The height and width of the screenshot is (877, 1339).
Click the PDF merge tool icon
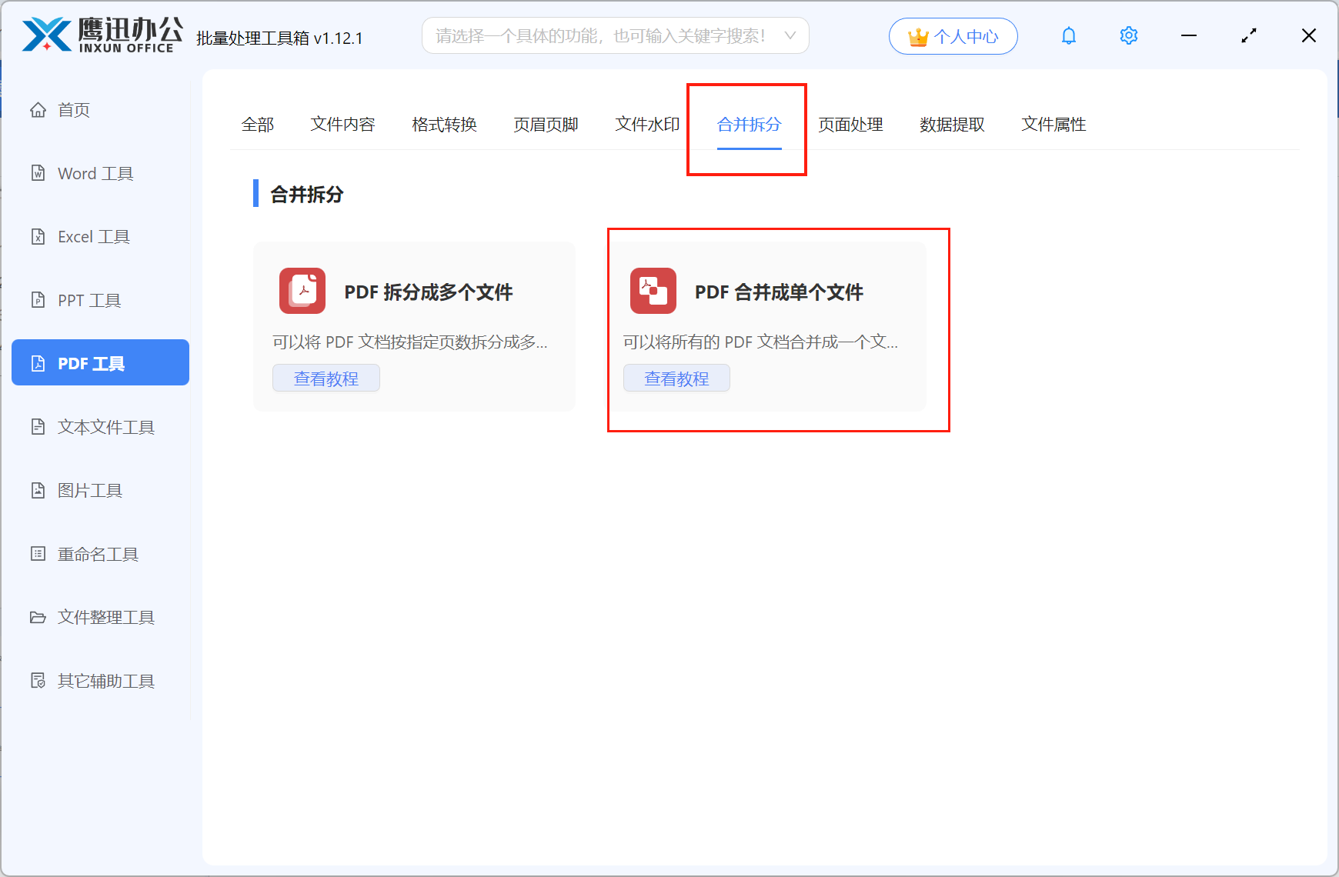coord(653,291)
